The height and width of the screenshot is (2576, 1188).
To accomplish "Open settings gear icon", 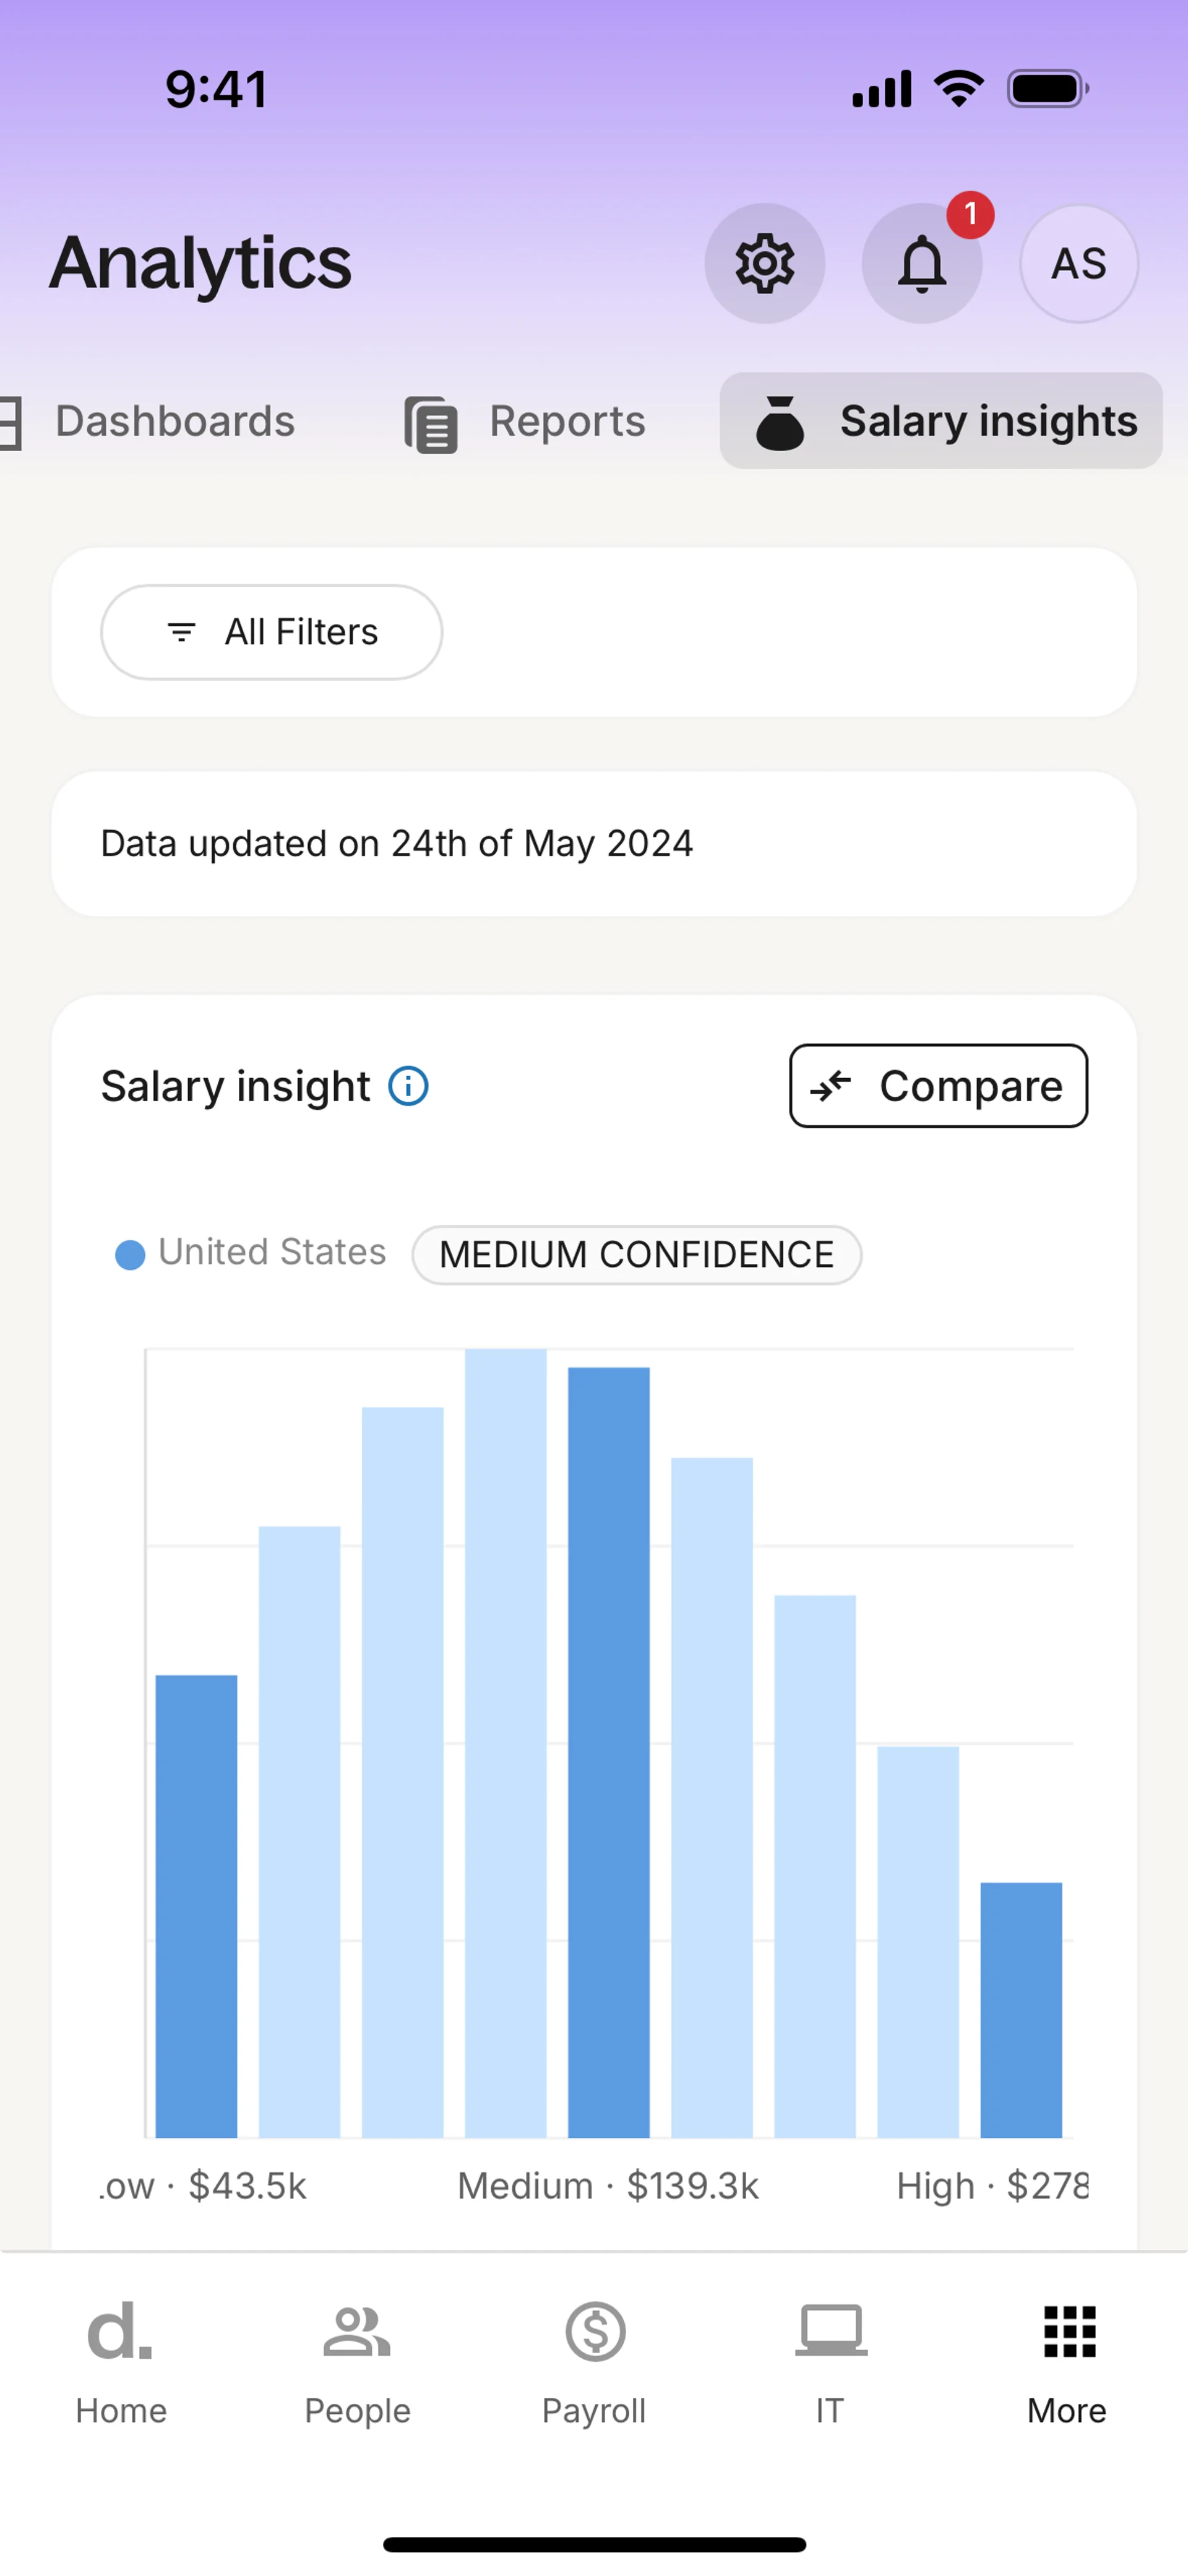I will pyautogui.click(x=765, y=264).
